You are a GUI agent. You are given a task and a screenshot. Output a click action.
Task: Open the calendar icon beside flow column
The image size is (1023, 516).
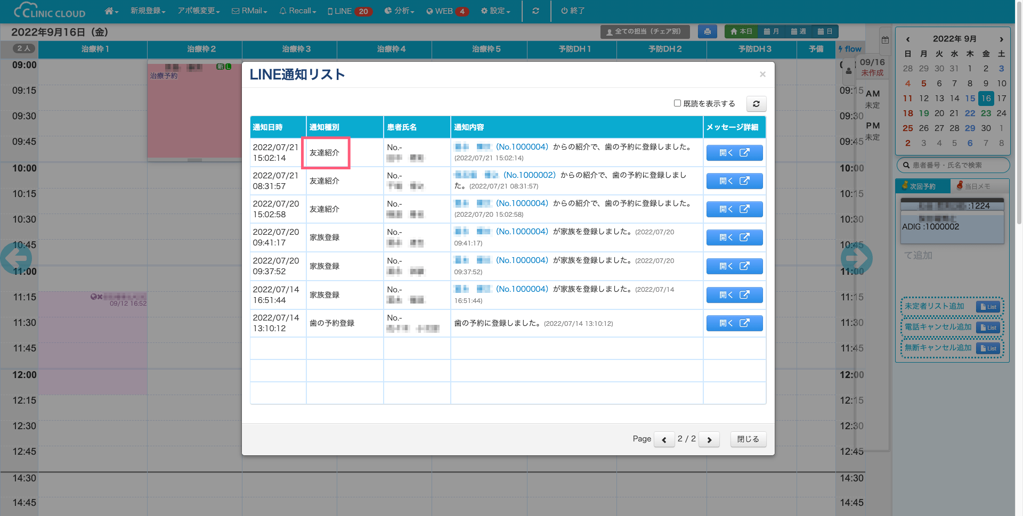(x=885, y=40)
